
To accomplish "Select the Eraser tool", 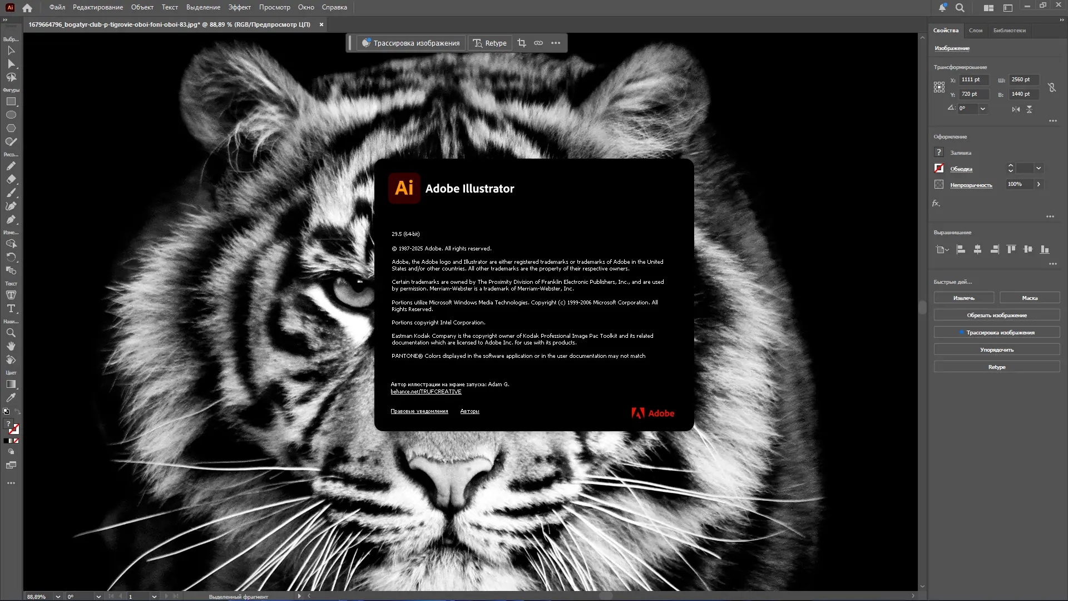I will pos(11,179).
